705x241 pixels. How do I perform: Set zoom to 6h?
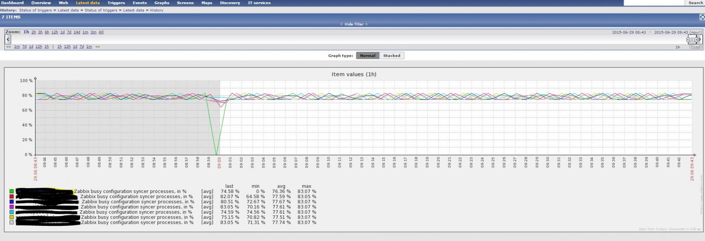(47, 32)
